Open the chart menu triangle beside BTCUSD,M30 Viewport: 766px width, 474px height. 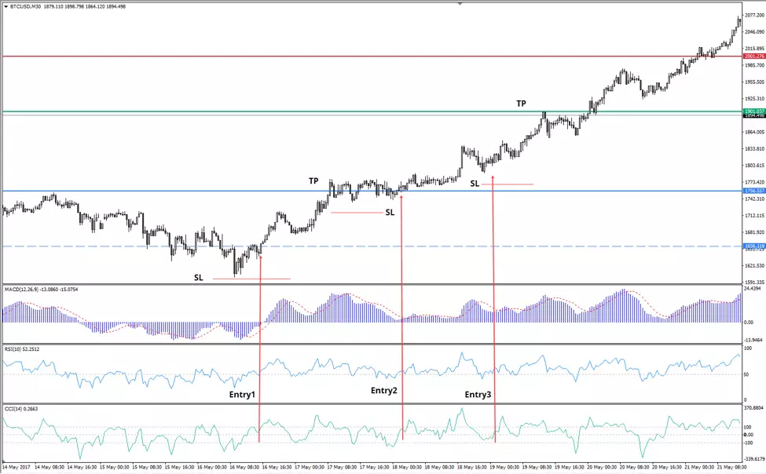coord(5,6)
